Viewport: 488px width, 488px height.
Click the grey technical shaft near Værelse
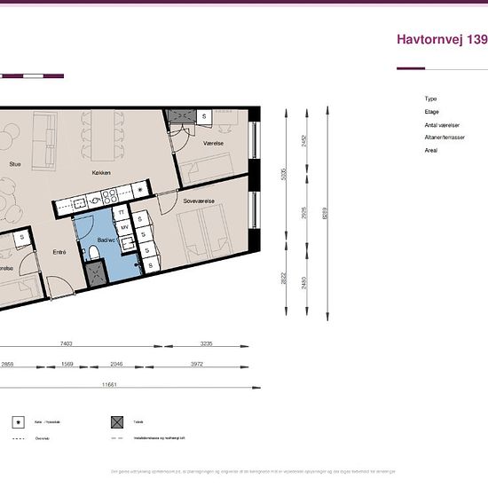pyautogui.click(x=182, y=116)
